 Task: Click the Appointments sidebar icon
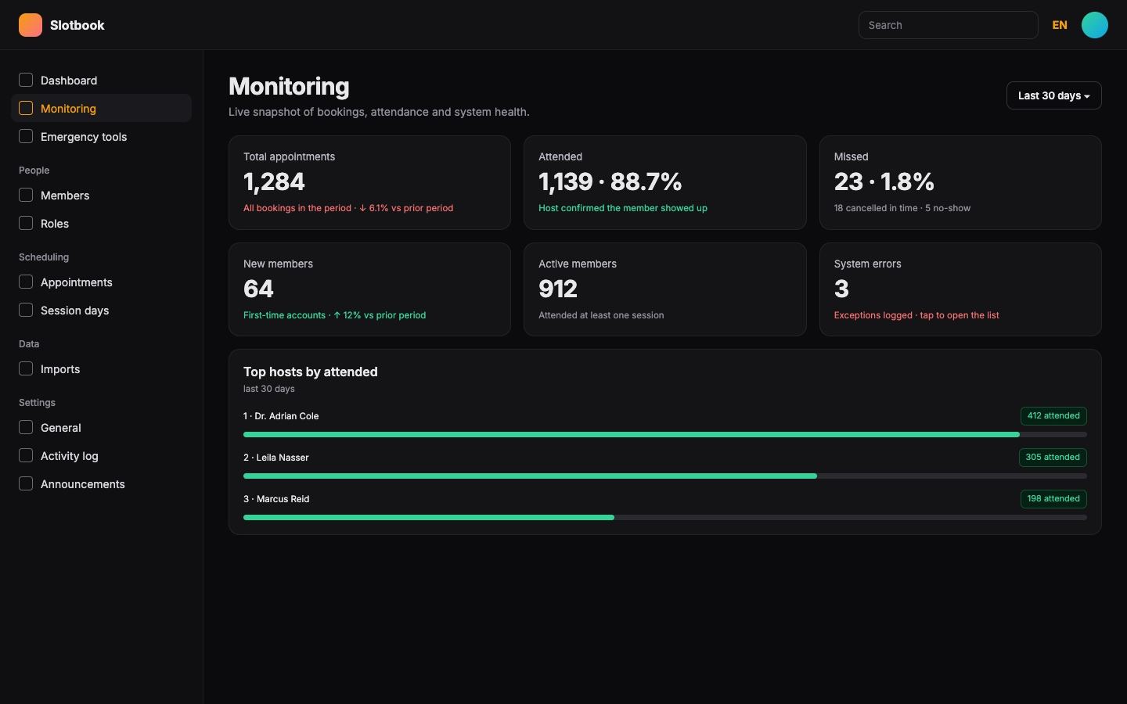[26, 282]
